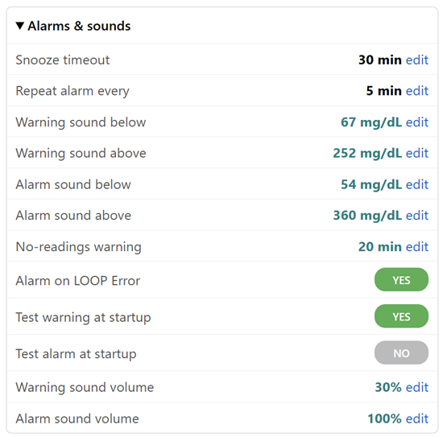
Task: Click the 360 mg/dL value
Action: pyautogui.click(x=367, y=216)
